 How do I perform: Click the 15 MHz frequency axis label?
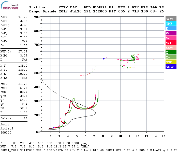coord(164,136)
